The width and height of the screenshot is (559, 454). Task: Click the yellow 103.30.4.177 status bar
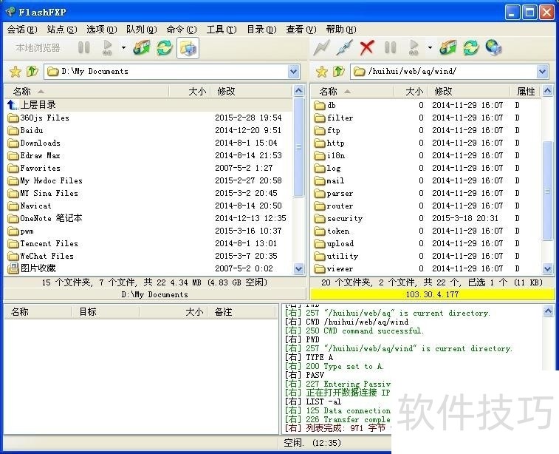pyautogui.click(x=433, y=294)
